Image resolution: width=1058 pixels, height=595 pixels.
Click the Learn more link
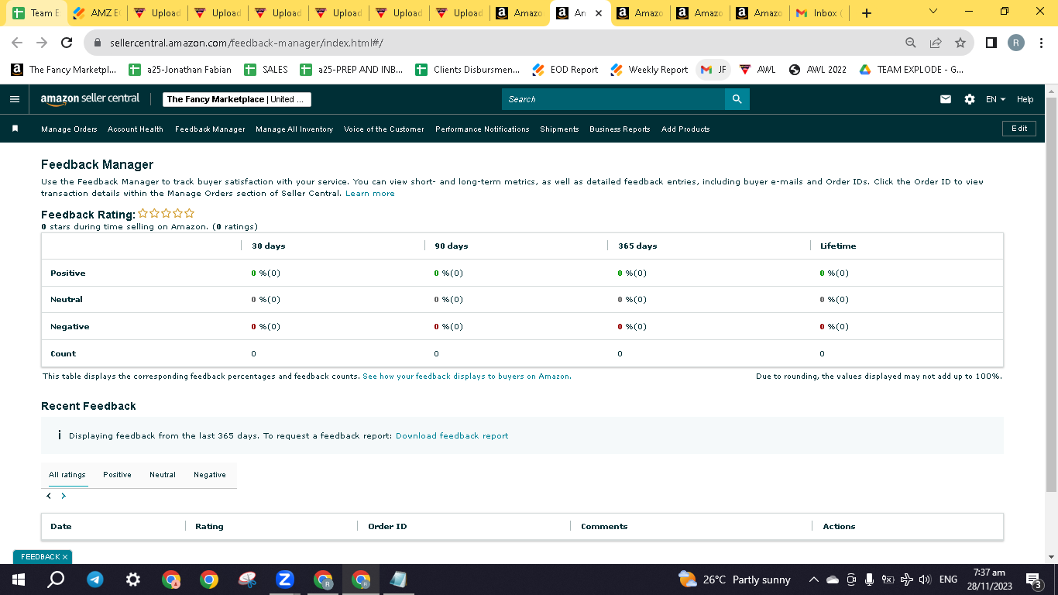click(370, 194)
